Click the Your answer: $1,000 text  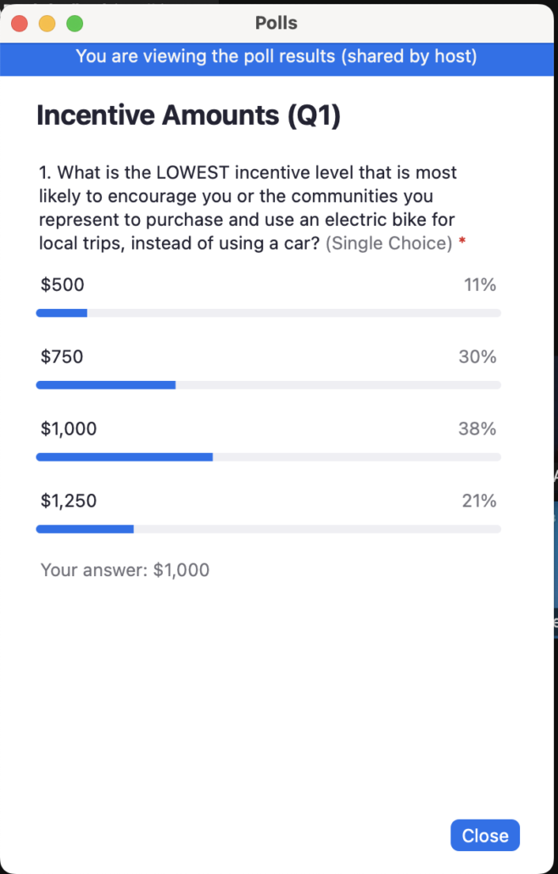(125, 569)
